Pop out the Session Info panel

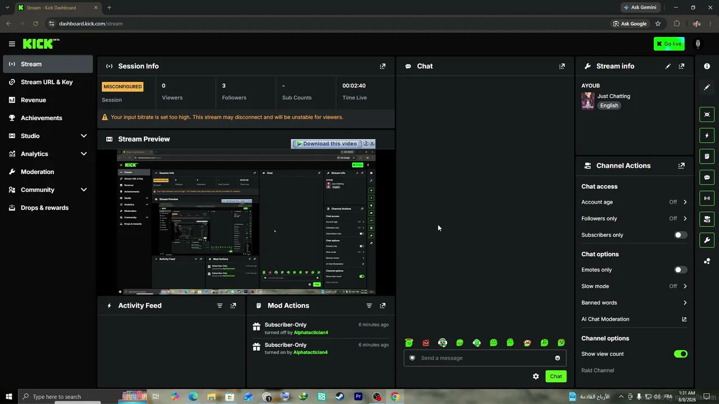click(x=383, y=66)
